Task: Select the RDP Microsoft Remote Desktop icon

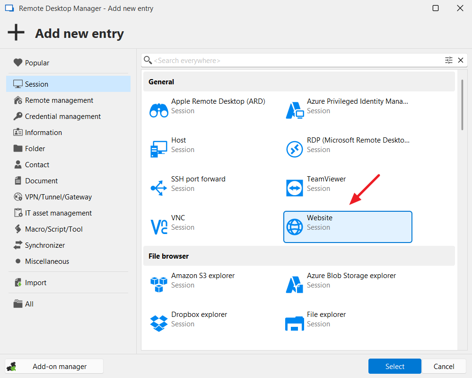Action: (295, 149)
